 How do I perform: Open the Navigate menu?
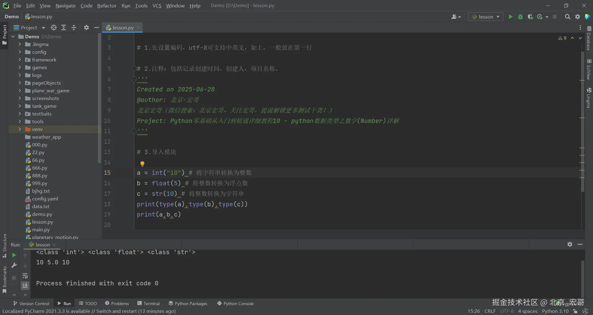coord(65,6)
